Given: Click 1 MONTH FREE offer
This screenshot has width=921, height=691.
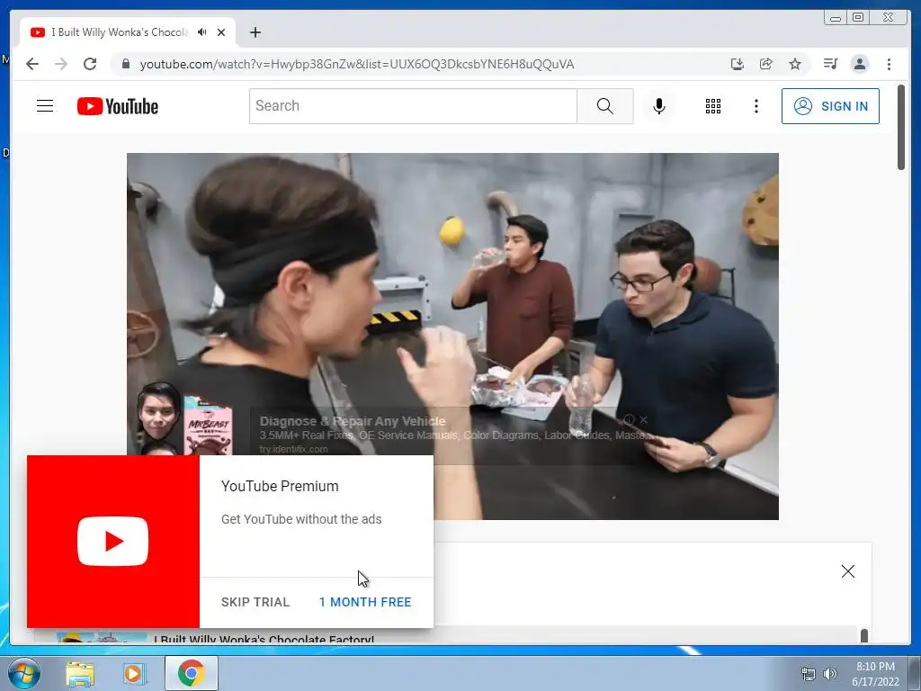Looking at the screenshot, I should click(365, 602).
